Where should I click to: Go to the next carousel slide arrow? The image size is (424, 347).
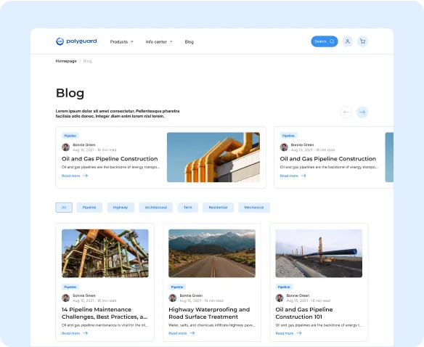click(362, 112)
